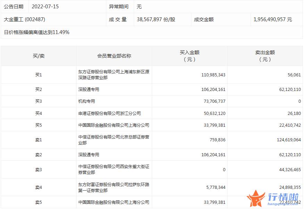The image size is (304, 209).
Task: Click buy amount 110,985,343
Action: point(213,75)
